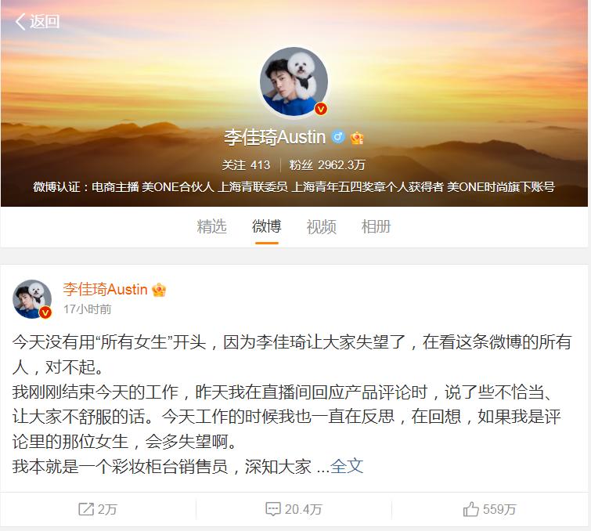Click the crown member badge beside header name
Viewport: 591px width, 531px height.
pos(357,138)
